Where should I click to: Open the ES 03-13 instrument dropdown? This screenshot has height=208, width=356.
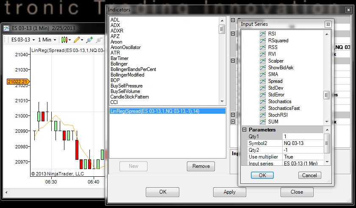pyautogui.click(x=23, y=40)
